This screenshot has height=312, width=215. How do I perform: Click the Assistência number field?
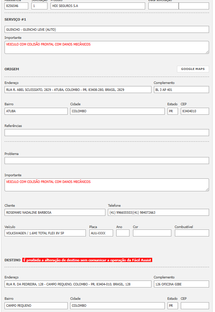click(x=16, y=6)
